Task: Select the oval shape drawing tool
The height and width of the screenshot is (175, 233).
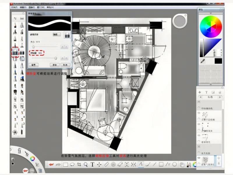Action: pos(174,164)
